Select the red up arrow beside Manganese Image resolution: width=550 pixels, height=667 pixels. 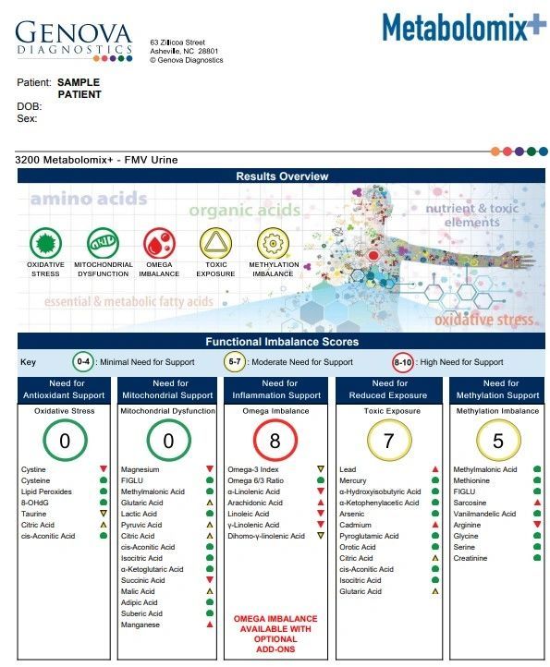(210, 625)
